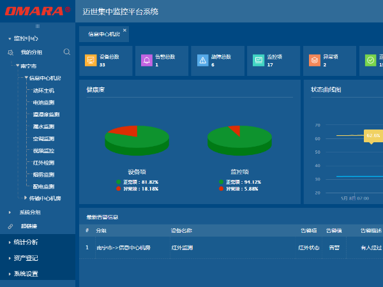Click the blue 故障总数 warning triangle icon
The image size is (383, 287).
202,61
